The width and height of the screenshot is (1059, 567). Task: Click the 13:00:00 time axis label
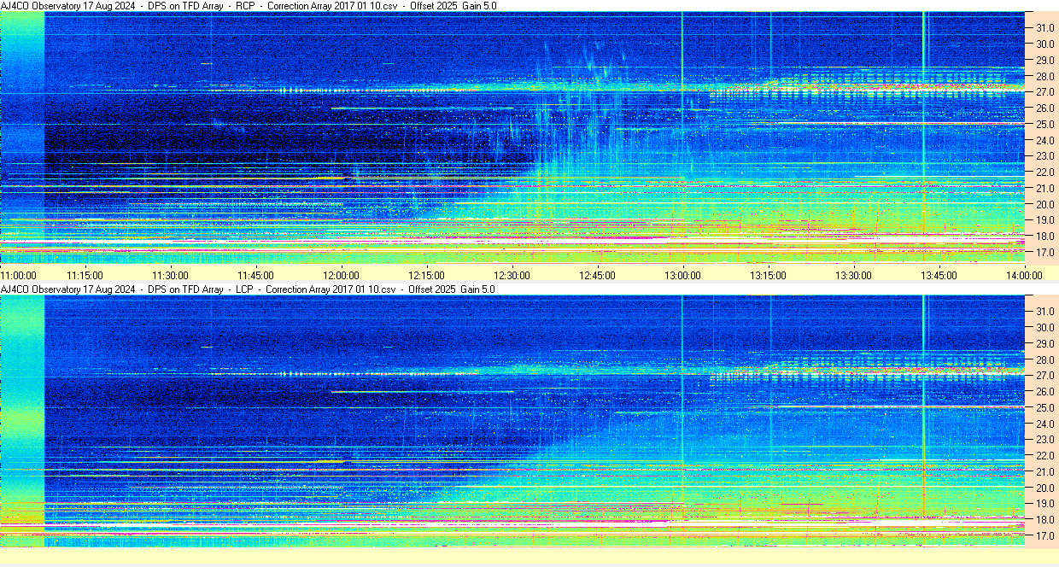(682, 275)
